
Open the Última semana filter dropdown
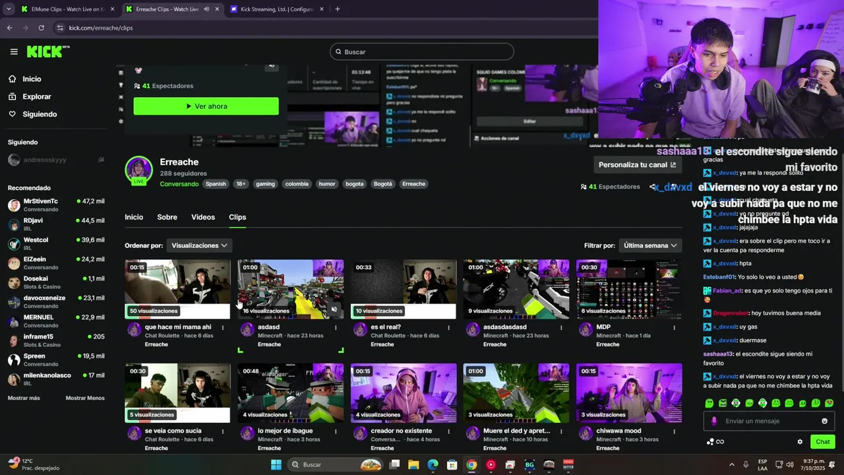pos(650,245)
